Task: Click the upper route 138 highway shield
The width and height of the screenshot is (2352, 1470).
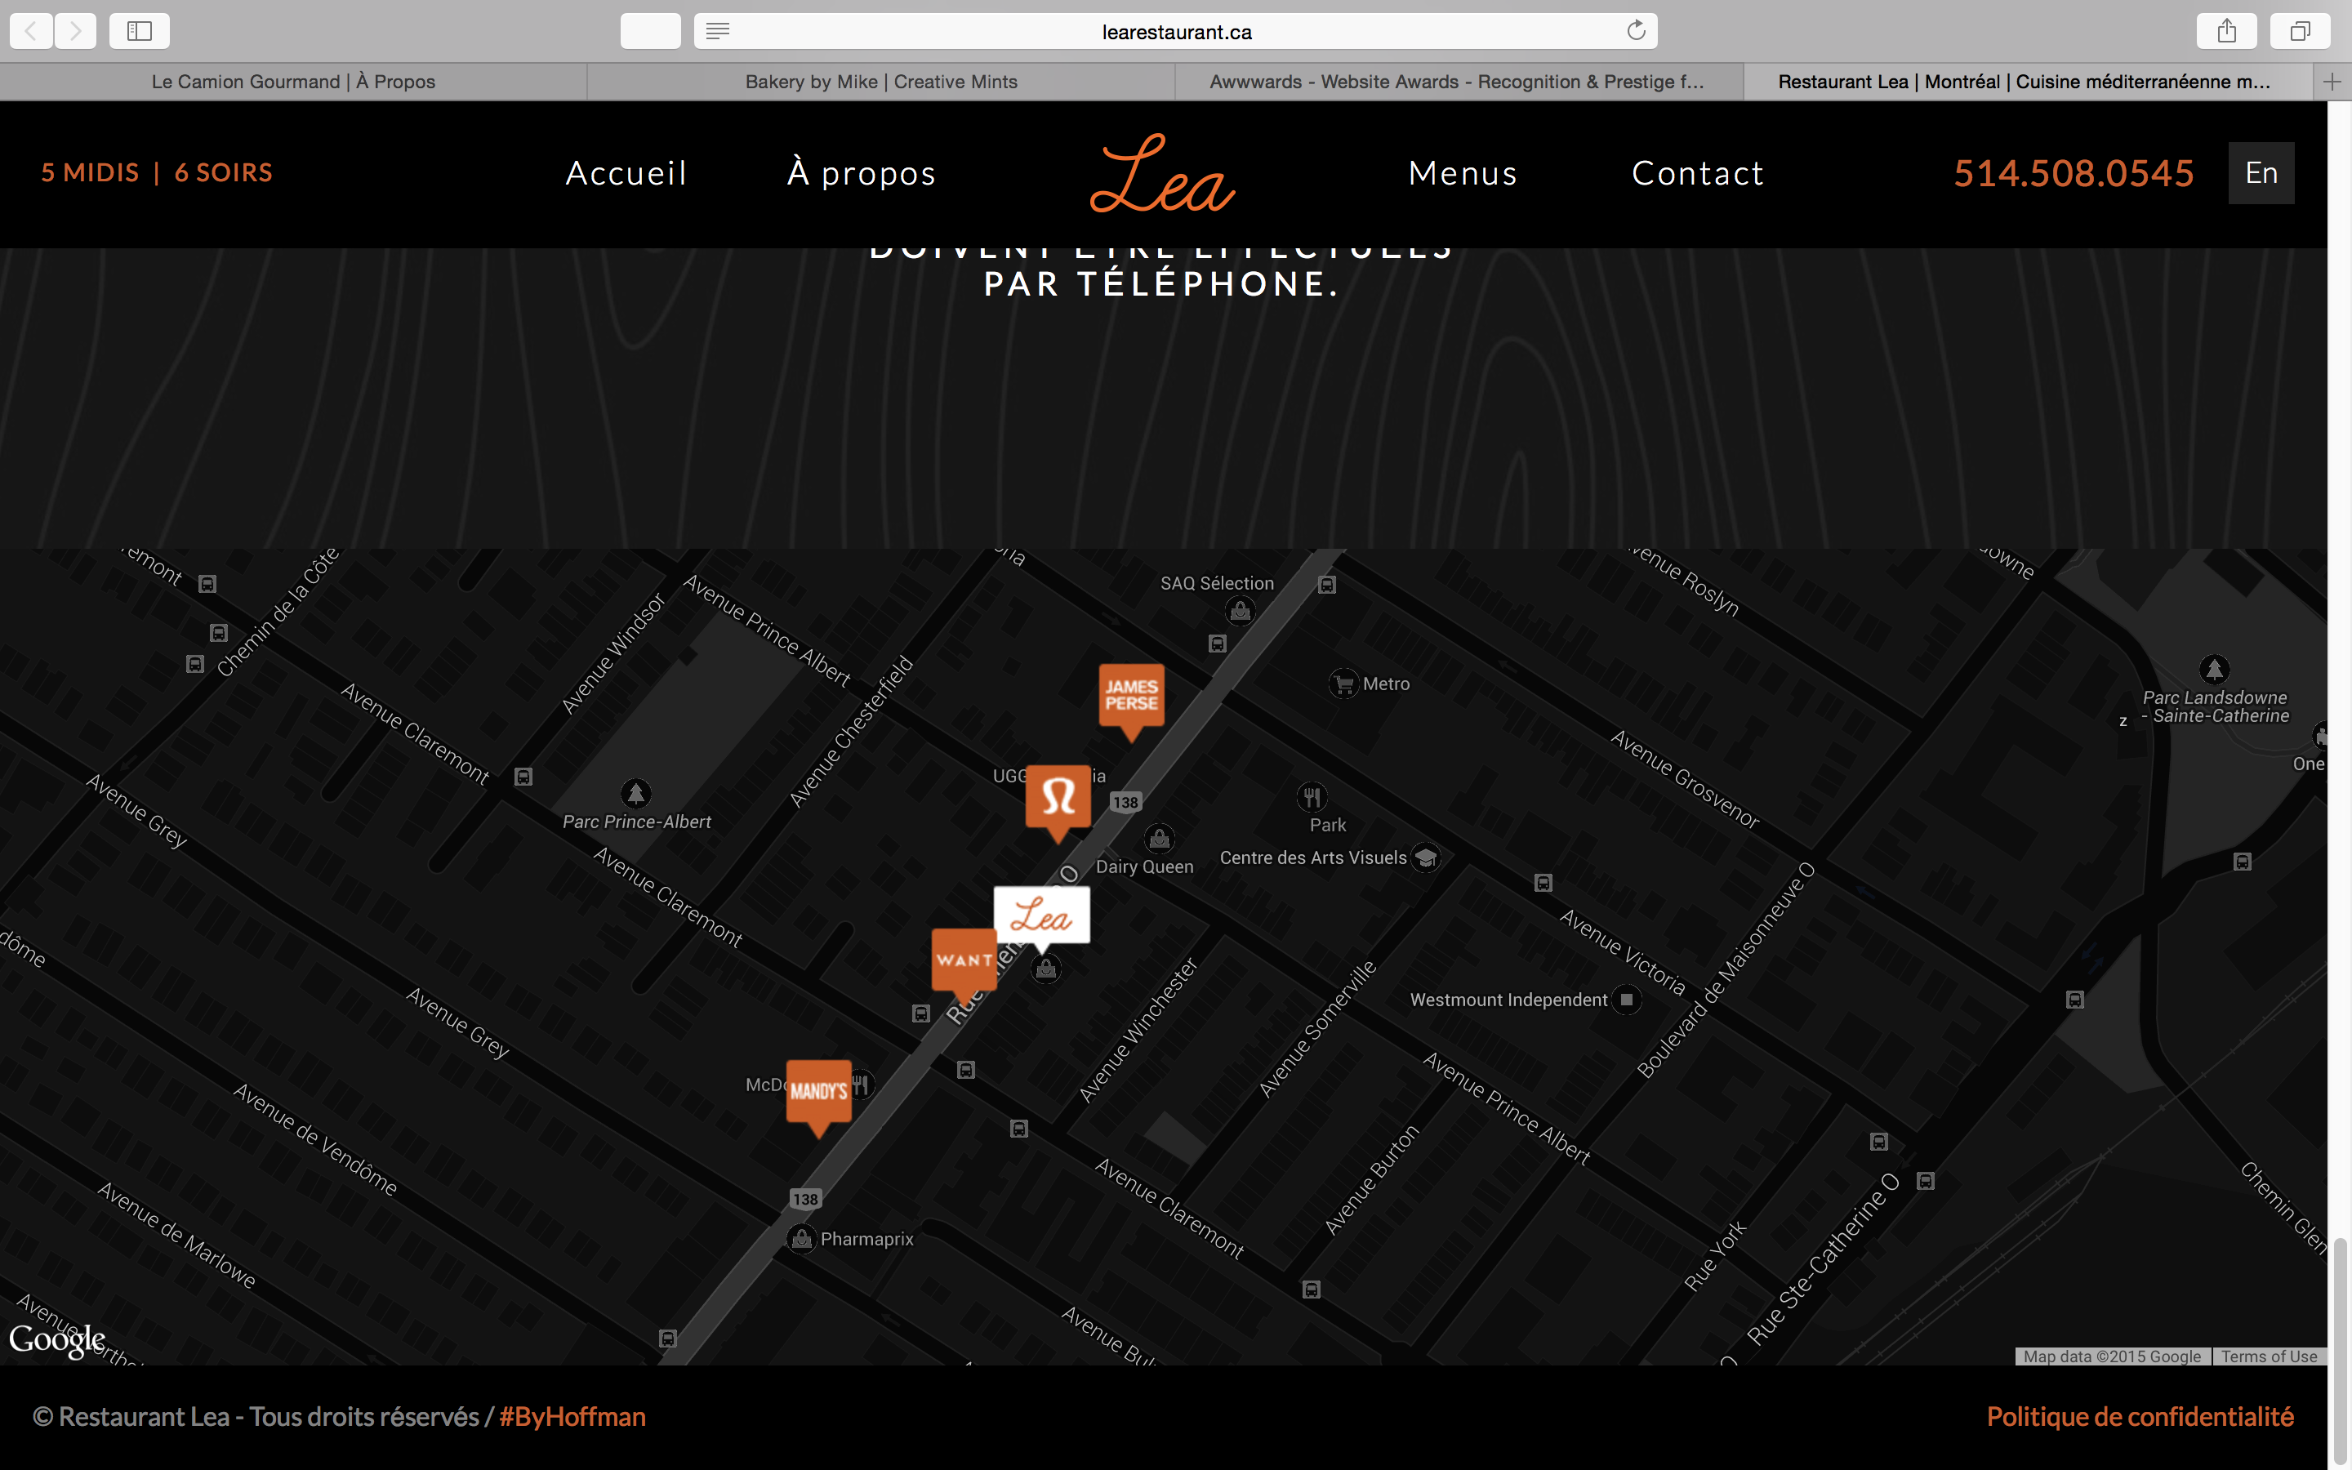Action: pos(1125,802)
